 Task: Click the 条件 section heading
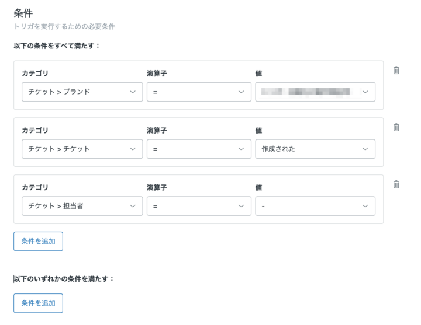(23, 13)
